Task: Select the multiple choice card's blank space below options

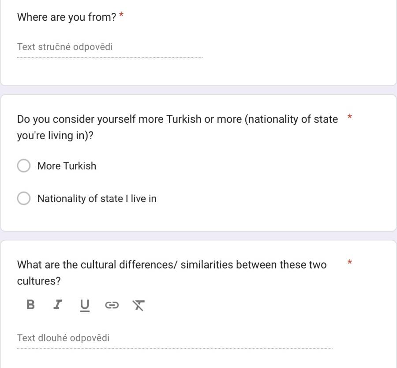Action: click(198, 218)
